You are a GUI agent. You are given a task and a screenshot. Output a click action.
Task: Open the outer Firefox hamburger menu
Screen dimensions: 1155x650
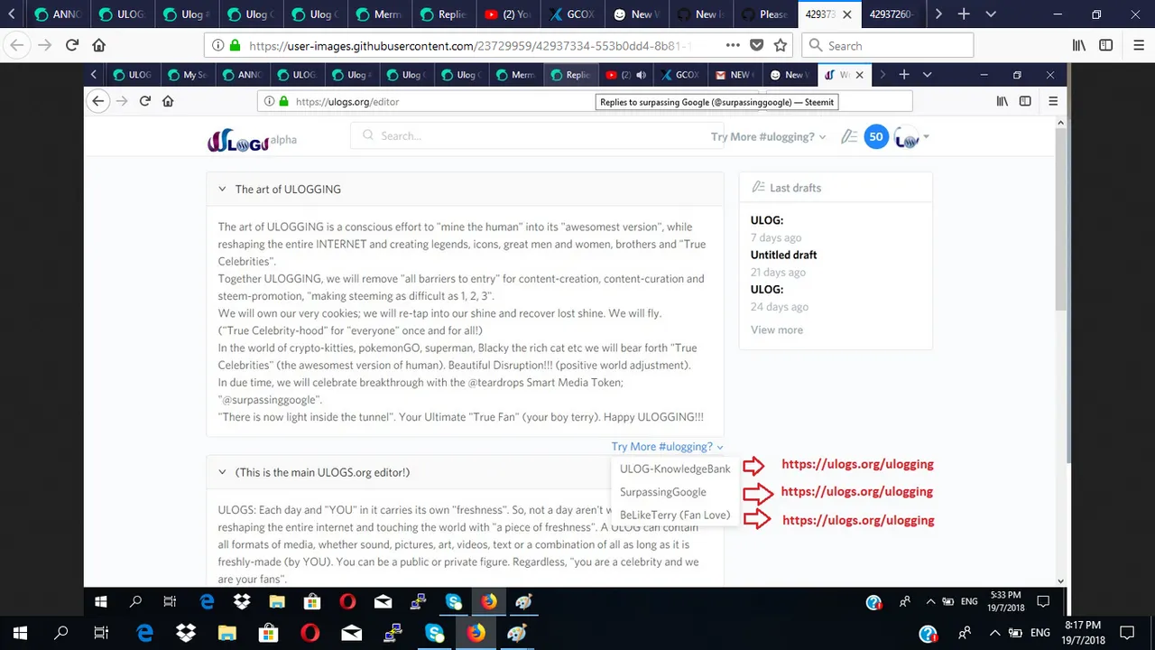[1139, 45]
